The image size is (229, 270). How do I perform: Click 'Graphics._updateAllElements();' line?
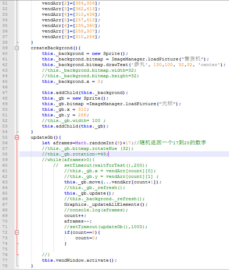coord(106,204)
